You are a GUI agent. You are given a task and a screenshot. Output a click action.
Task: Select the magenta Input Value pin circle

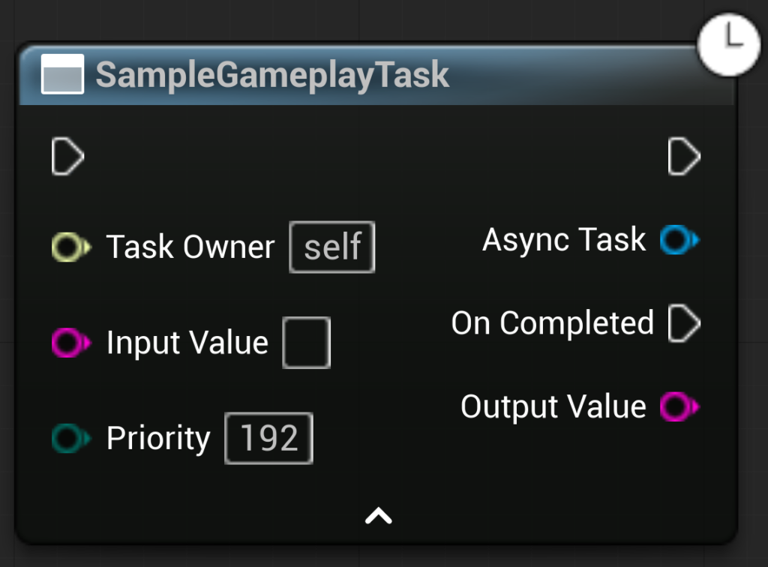[69, 343]
